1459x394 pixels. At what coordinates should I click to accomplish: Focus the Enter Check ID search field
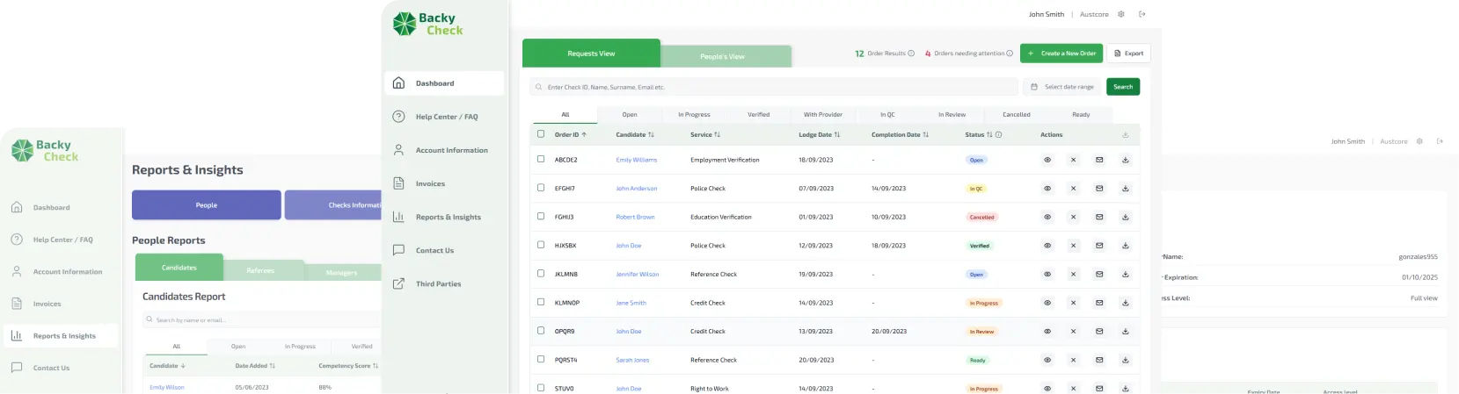click(774, 87)
